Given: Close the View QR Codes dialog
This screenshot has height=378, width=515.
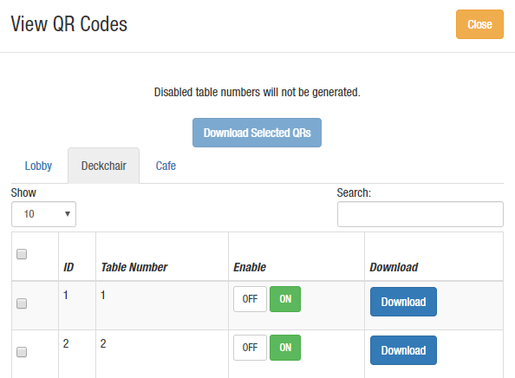Looking at the screenshot, I should click(x=479, y=24).
